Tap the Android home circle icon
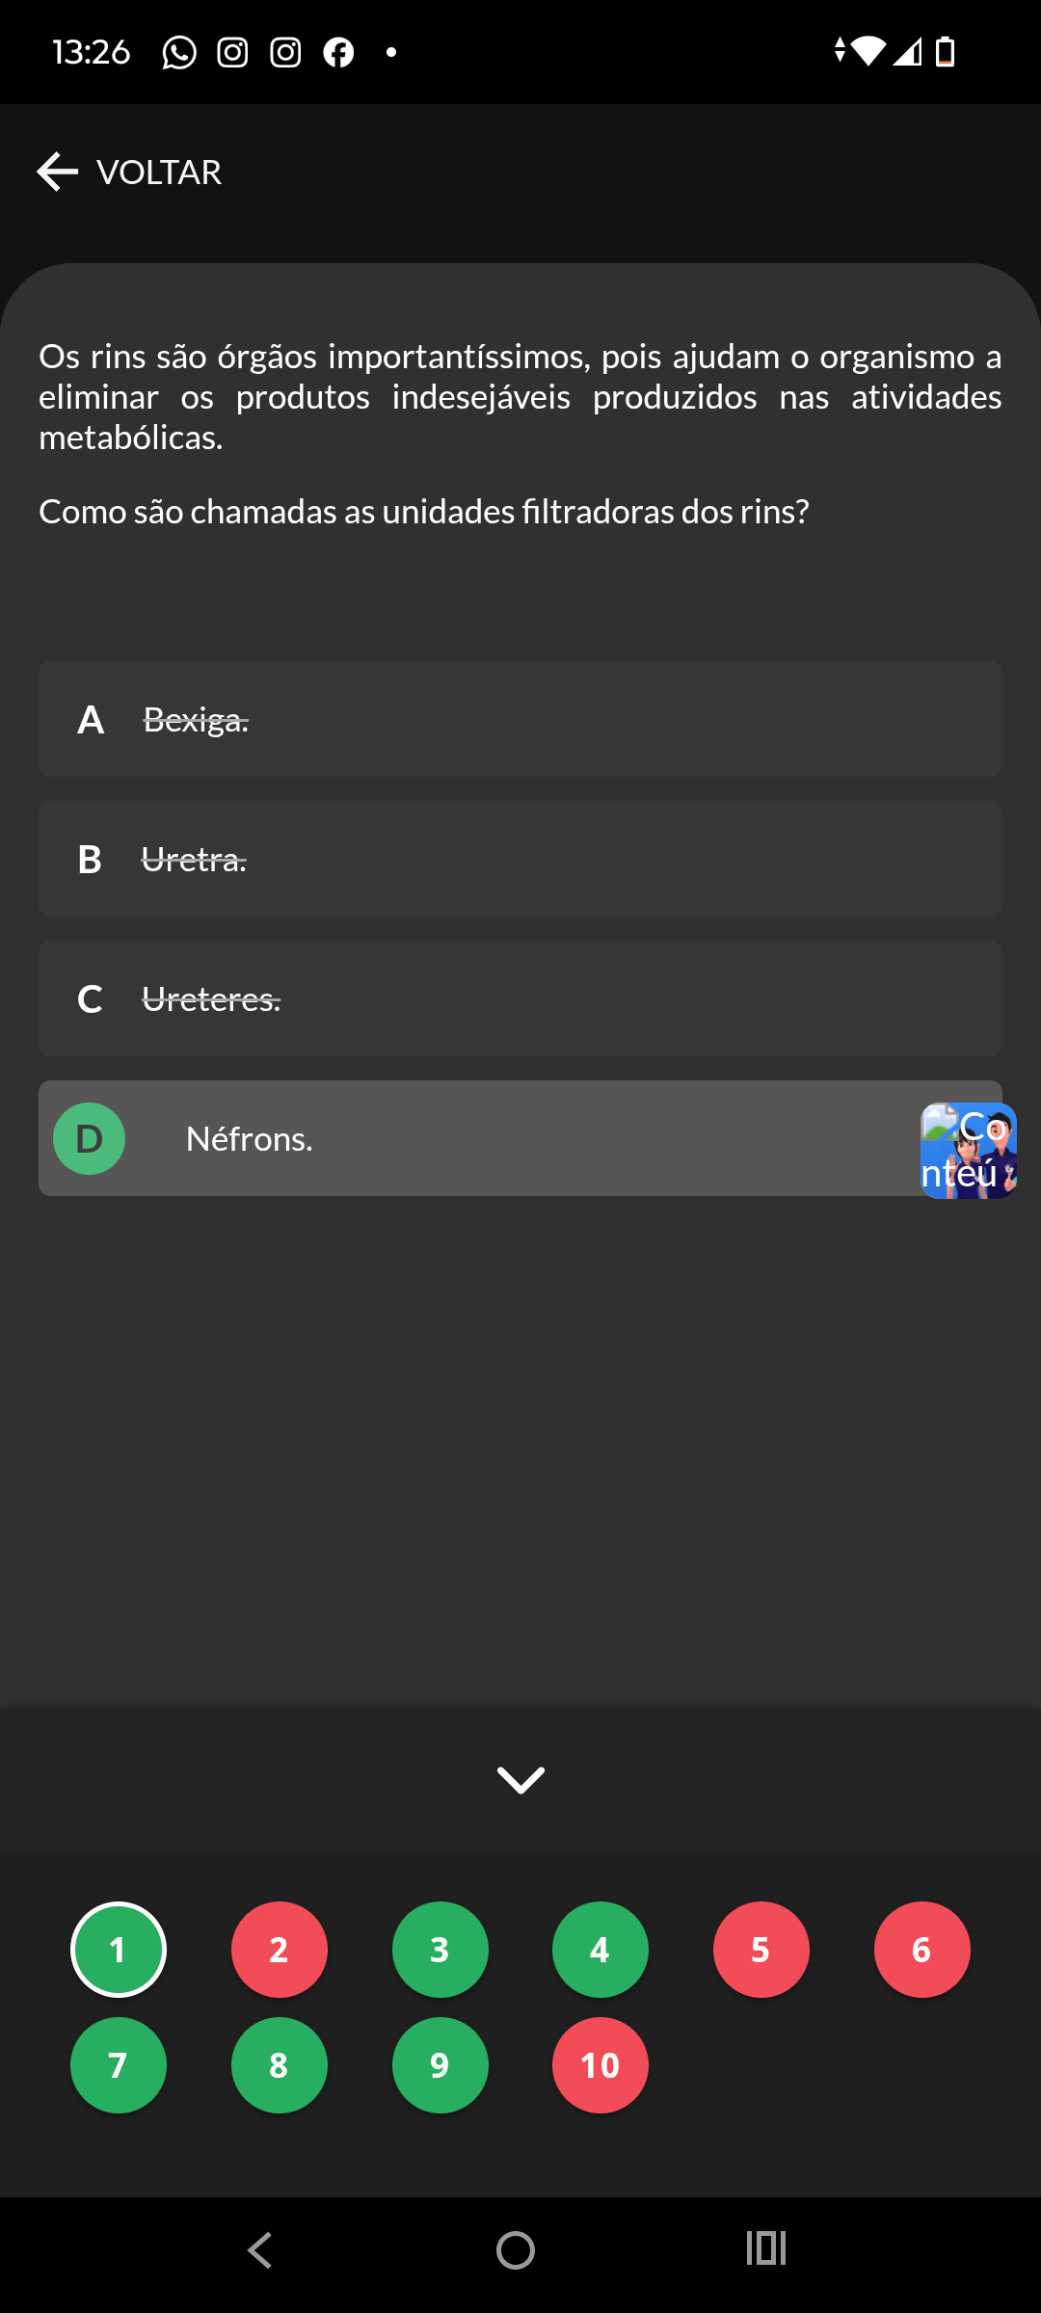Screen dimensions: 1041x2313 pyautogui.click(x=516, y=2250)
